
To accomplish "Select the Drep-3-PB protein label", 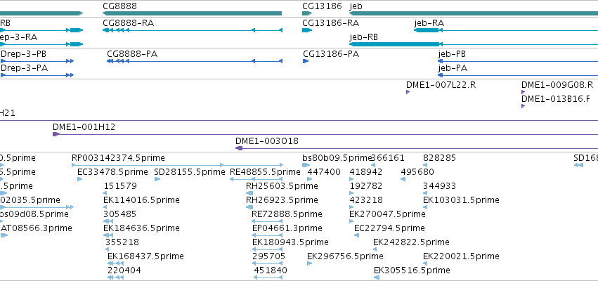I will pyautogui.click(x=24, y=54).
